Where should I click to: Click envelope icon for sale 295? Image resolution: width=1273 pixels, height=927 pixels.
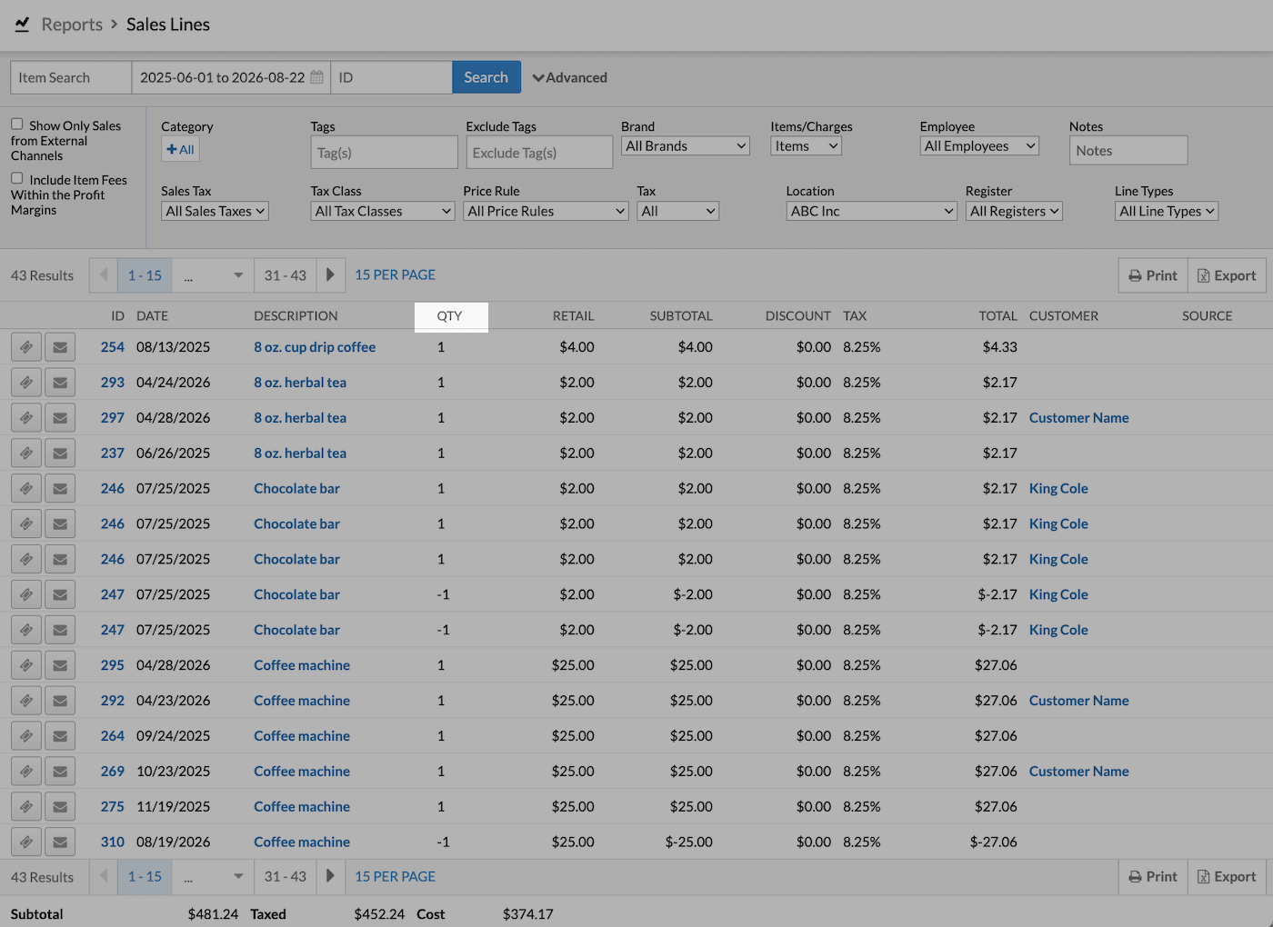pos(60,665)
